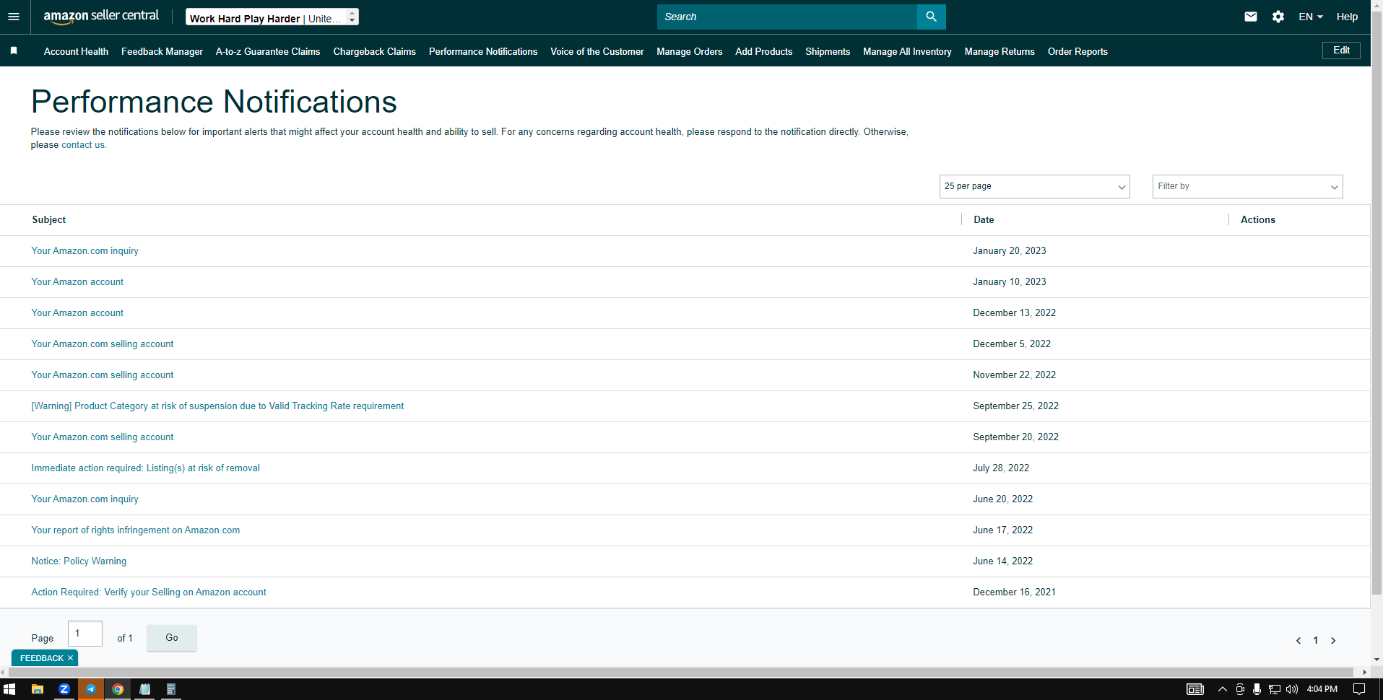Open Account Health menu item
1383x700 pixels.
pos(76,51)
